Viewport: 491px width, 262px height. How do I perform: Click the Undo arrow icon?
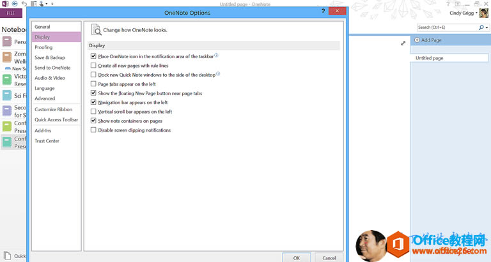pyautogui.click(x=24, y=4)
